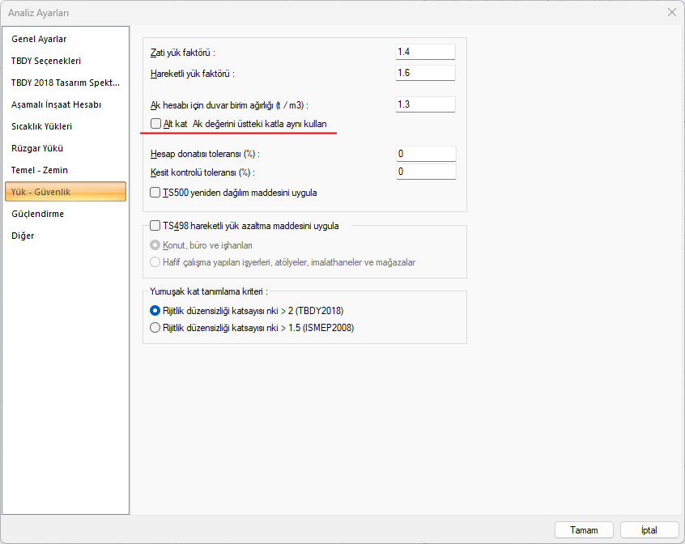Edit the duvar birim ağırlığı value
This screenshot has height=544, width=685.
point(425,104)
